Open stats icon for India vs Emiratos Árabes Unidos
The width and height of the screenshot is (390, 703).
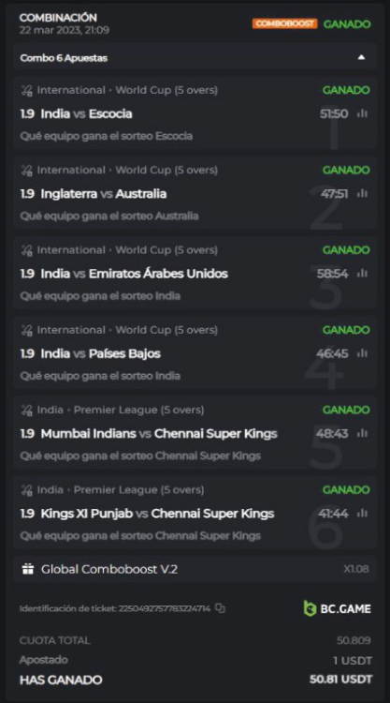coord(362,273)
